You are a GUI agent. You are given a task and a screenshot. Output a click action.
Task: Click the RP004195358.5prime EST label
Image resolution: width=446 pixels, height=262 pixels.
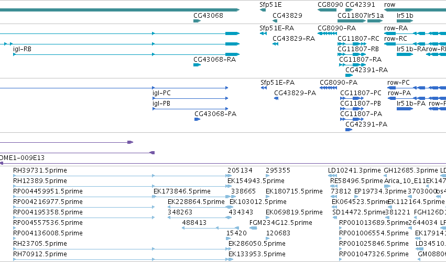[x=48, y=213]
